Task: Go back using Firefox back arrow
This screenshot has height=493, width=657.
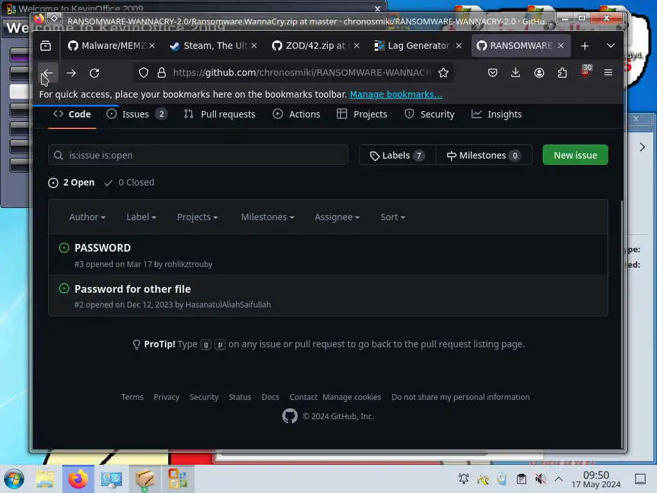Action: (47, 73)
